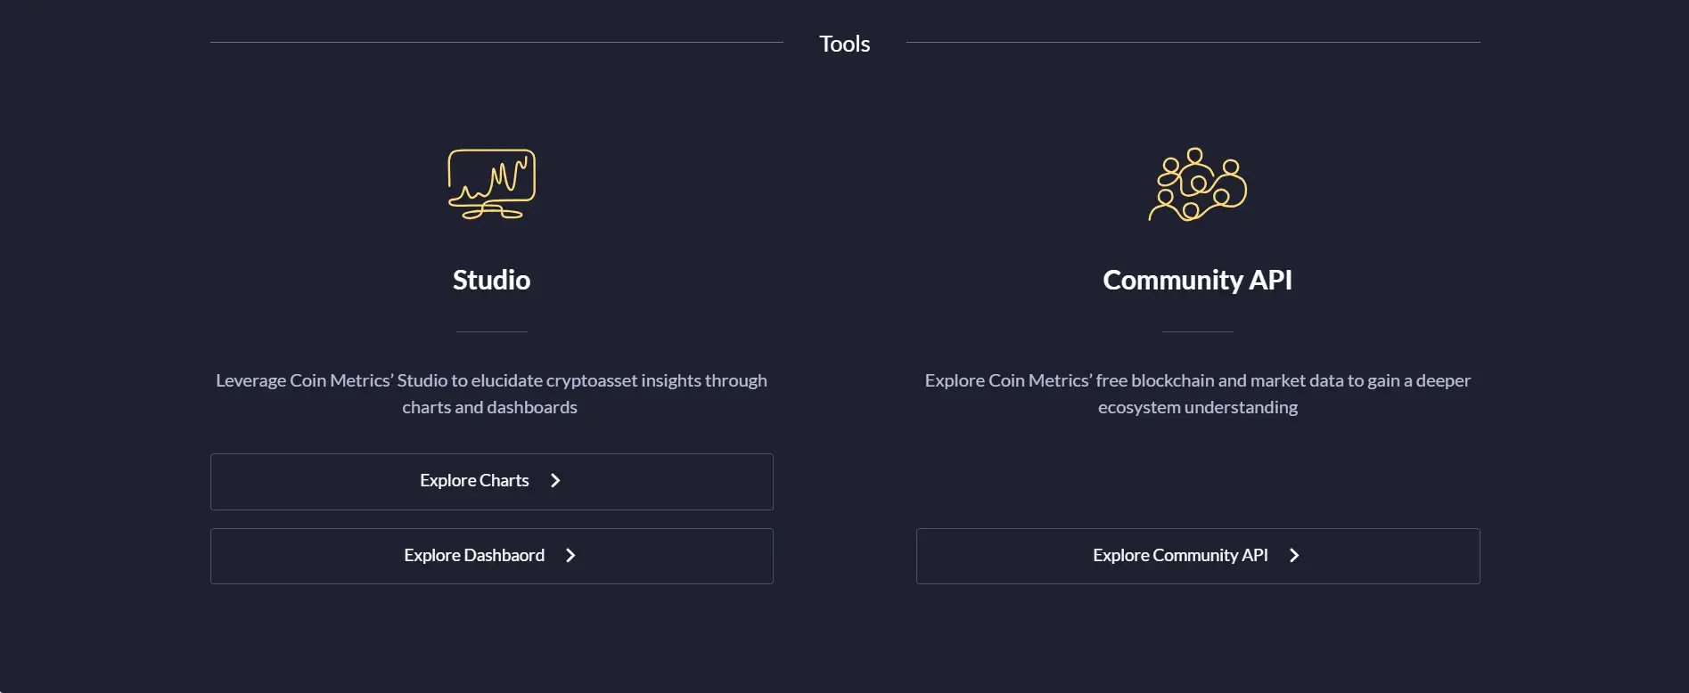Click the arrow beside Explore Charts

click(x=555, y=481)
